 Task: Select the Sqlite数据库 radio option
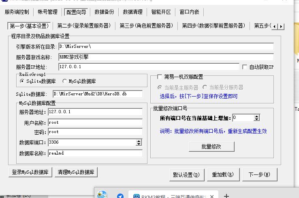pos(22,81)
